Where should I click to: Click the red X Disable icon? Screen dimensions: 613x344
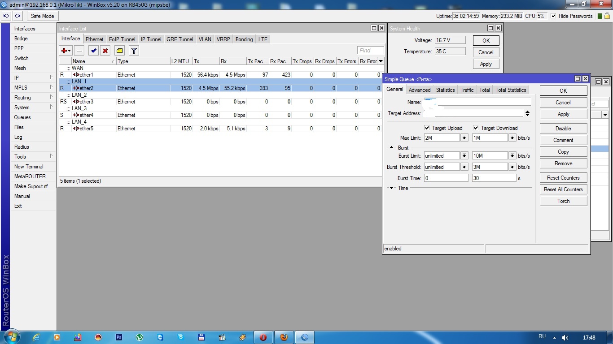pyautogui.click(x=105, y=51)
